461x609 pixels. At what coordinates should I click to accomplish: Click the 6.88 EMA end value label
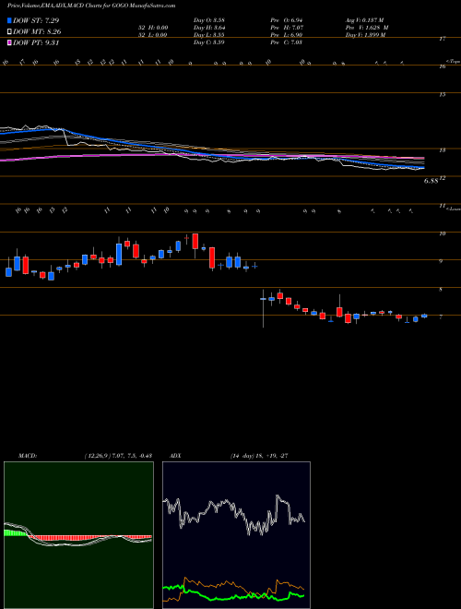coord(431,180)
